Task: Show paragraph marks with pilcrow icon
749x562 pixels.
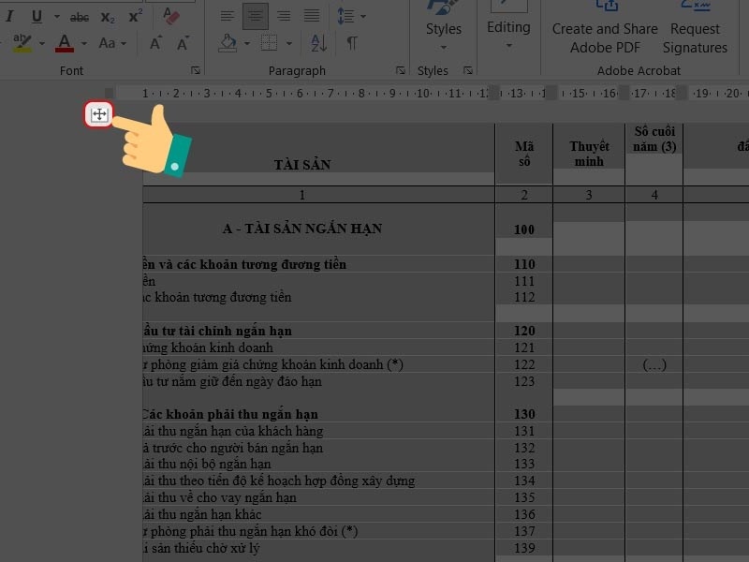Action: [352, 43]
